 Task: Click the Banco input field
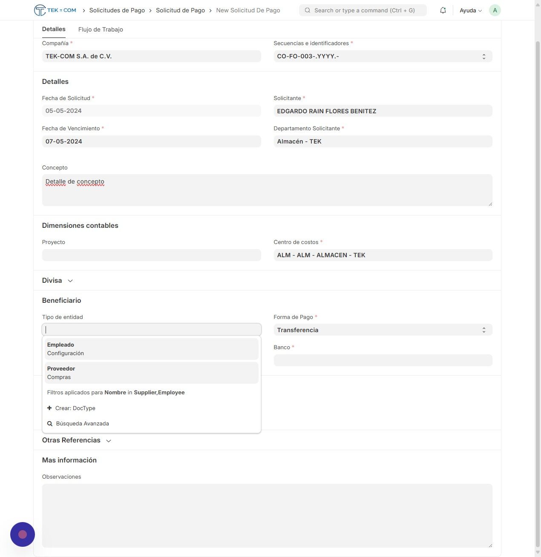coord(383,360)
